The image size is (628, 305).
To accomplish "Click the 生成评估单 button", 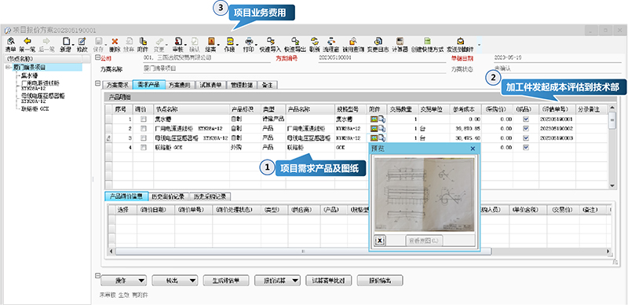I will (226, 280).
